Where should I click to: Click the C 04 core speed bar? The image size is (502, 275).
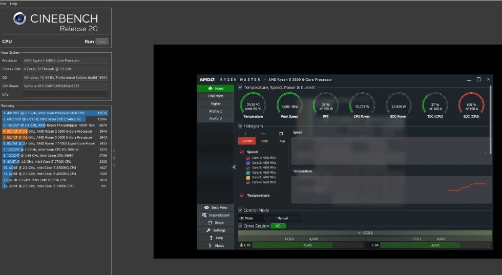[x=435, y=245]
